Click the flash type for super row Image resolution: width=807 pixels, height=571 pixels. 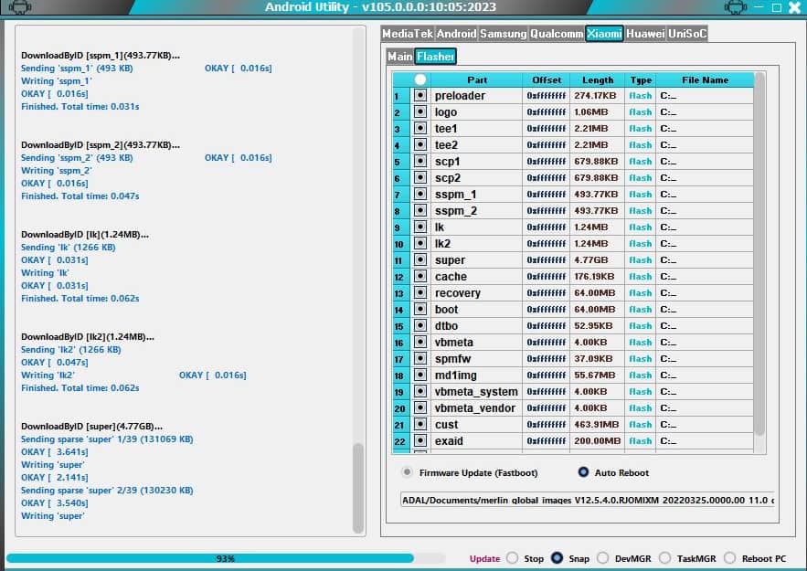click(x=641, y=260)
